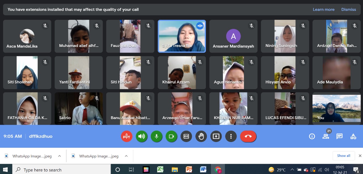Dismiss the extensions warning banner

coord(349,9)
